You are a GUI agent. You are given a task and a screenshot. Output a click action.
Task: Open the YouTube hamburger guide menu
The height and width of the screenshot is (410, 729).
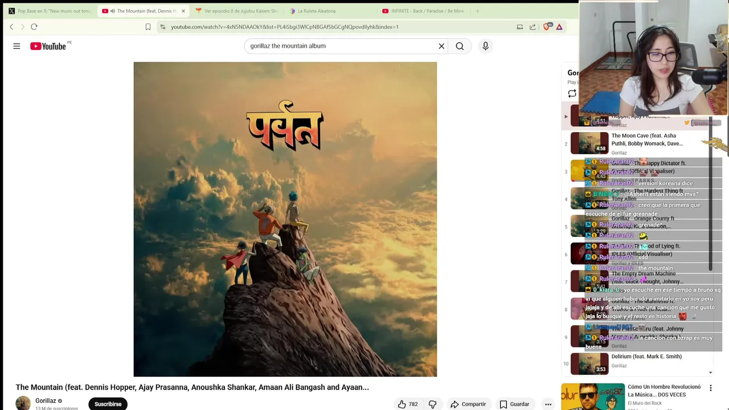[x=17, y=46]
